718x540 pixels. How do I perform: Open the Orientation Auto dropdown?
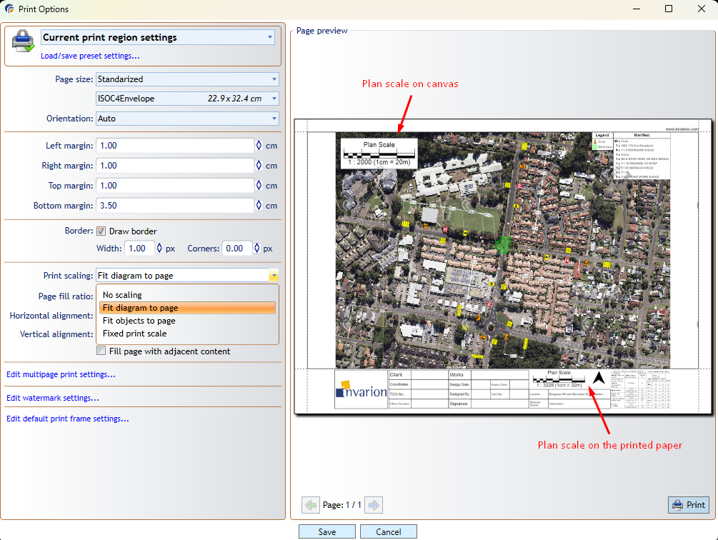[x=187, y=119]
